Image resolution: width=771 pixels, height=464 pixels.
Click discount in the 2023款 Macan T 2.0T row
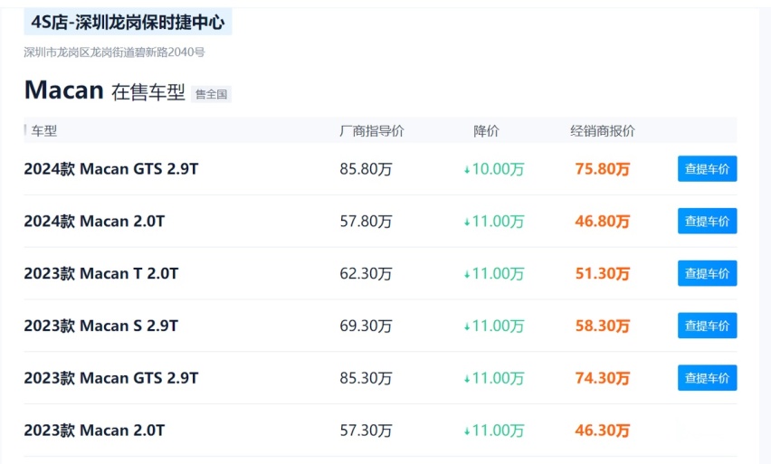[494, 273]
